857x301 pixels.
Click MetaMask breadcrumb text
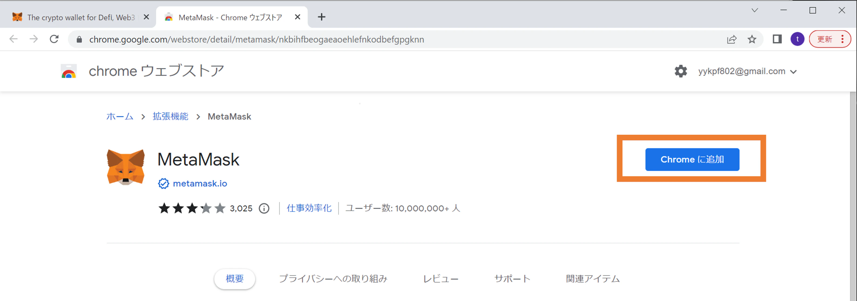(x=229, y=117)
